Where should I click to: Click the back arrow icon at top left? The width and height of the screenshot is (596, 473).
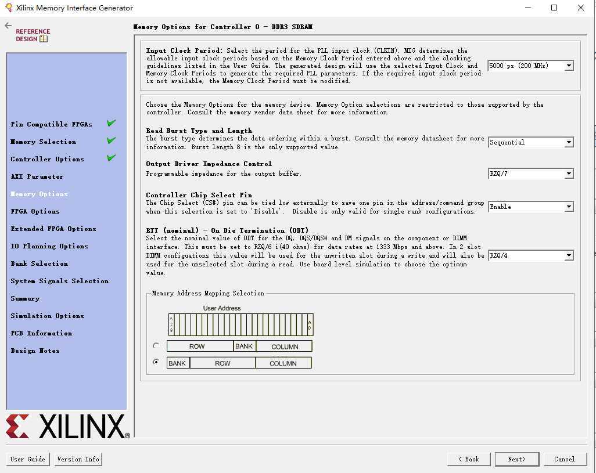[x=8, y=26]
